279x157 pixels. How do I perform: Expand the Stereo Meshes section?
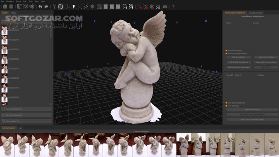click(27, 121)
